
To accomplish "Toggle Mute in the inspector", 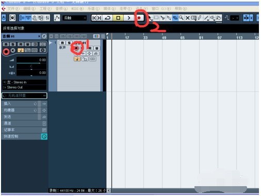I will pos(6,44).
